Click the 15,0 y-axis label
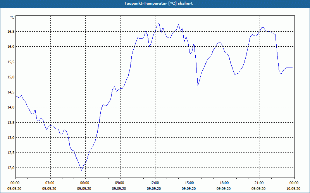 [x=11, y=77]
